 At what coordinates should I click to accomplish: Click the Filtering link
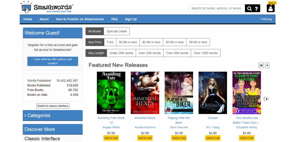tap(266, 19)
